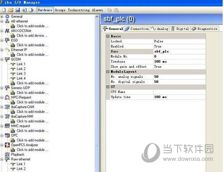Click to add module under HPCi Request
The height and width of the screenshot is (172, 224).
point(32,102)
